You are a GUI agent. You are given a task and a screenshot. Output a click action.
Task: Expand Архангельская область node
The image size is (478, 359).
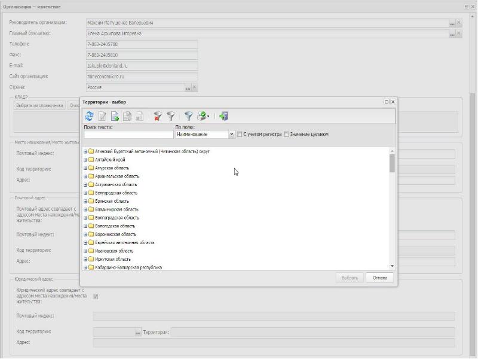point(85,176)
